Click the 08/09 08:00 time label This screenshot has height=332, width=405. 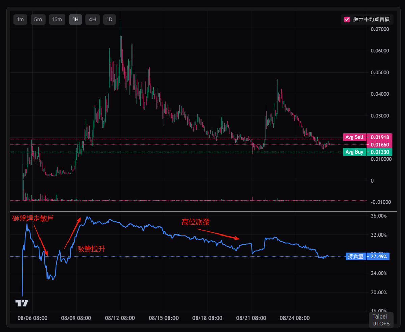76,318
